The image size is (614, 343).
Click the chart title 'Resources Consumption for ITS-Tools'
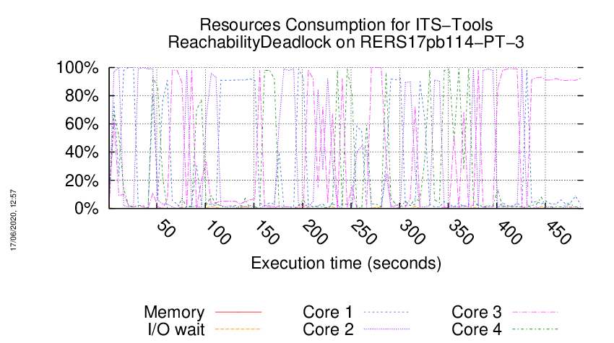tap(346, 25)
